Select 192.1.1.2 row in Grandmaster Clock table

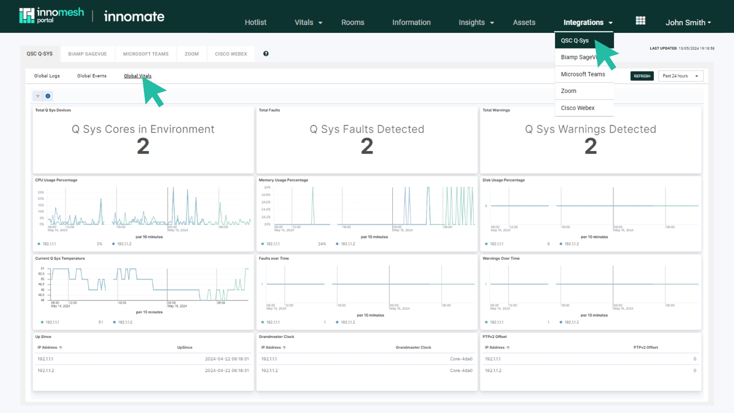click(x=367, y=371)
